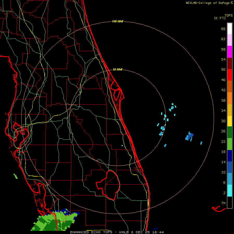Click the legend value 14
The image size is (234, 234).
223,162
